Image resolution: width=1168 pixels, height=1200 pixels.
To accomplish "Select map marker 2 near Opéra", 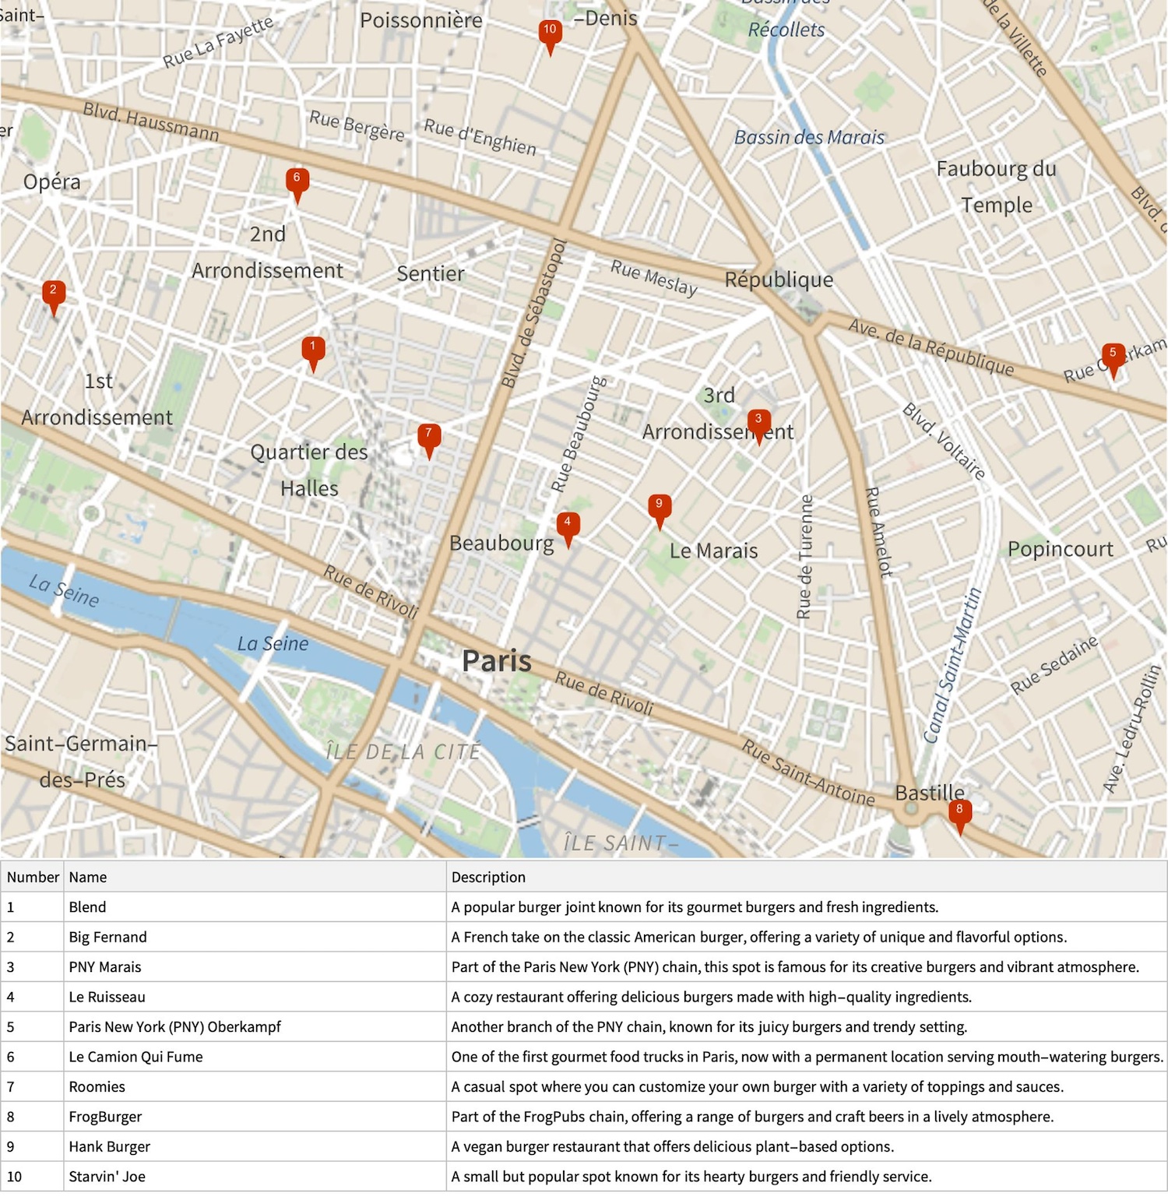I will pos(54,294).
